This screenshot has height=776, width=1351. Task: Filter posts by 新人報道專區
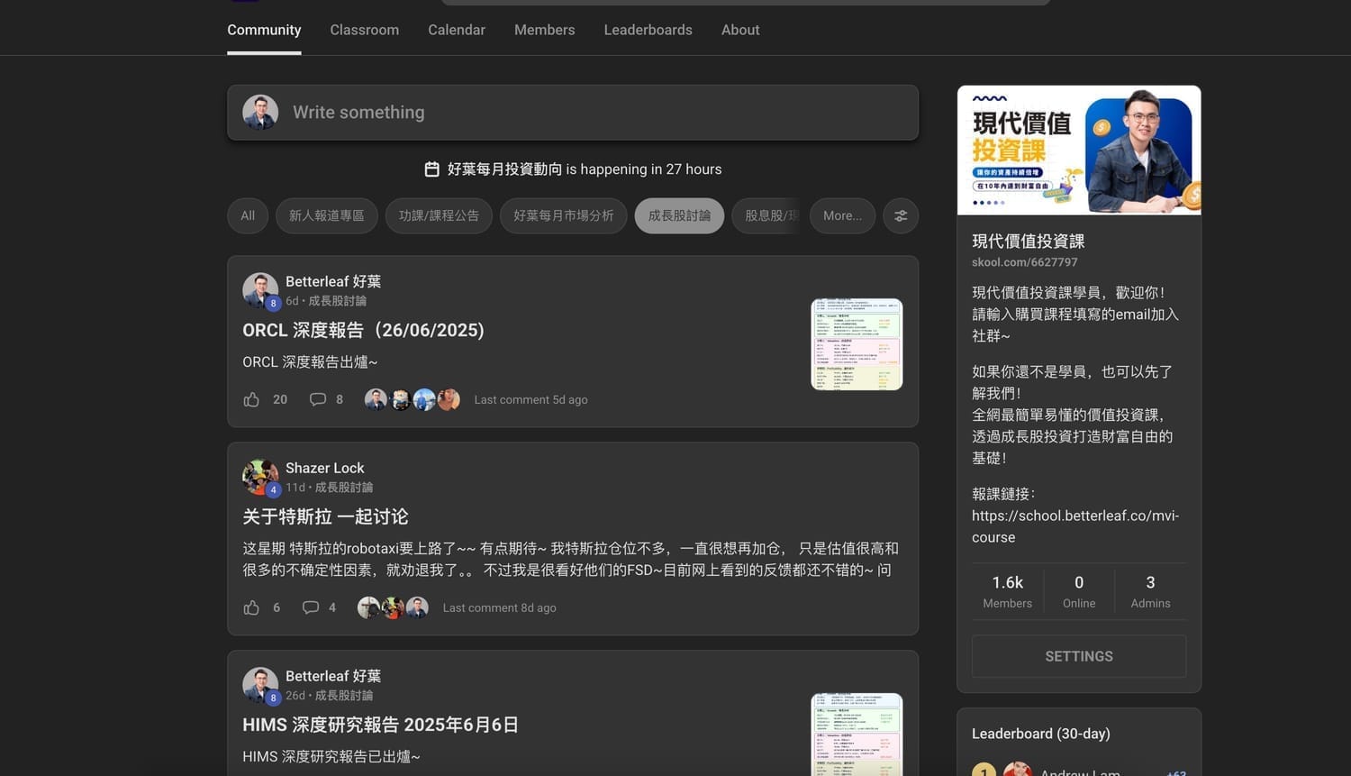click(327, 216)
